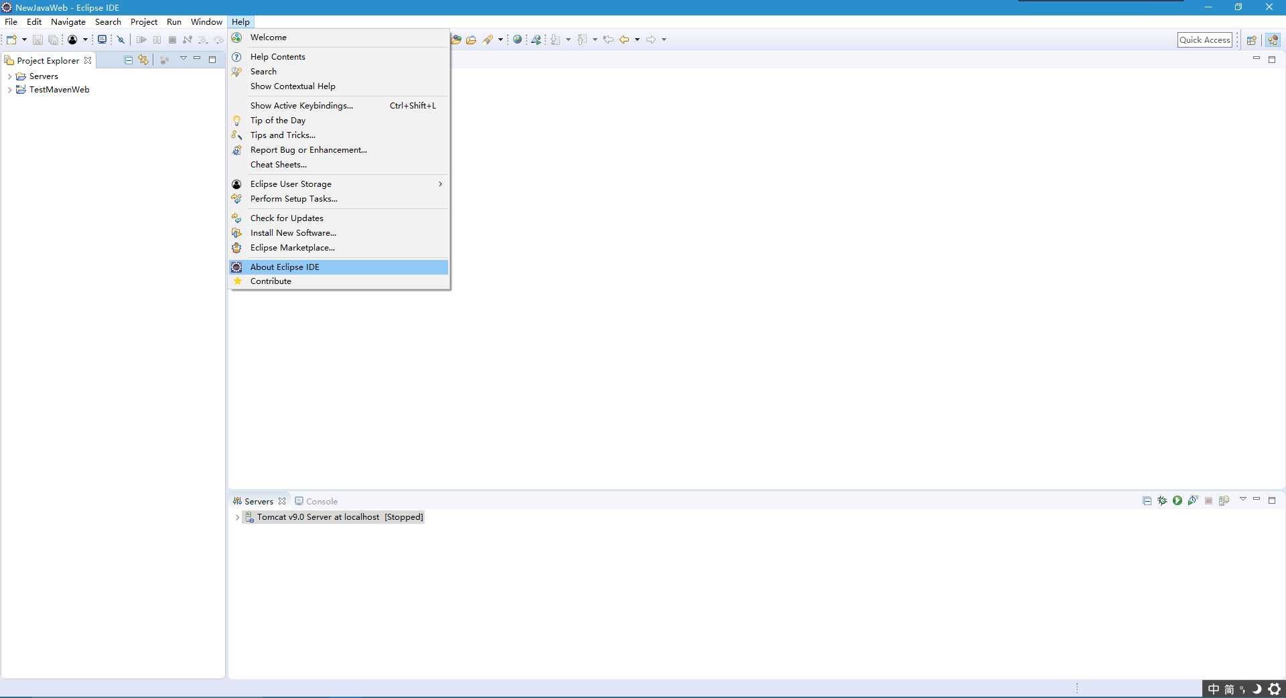1286x698 pixels.
Task: Click the Save toolbar icon
Action: tap(38, 40)
